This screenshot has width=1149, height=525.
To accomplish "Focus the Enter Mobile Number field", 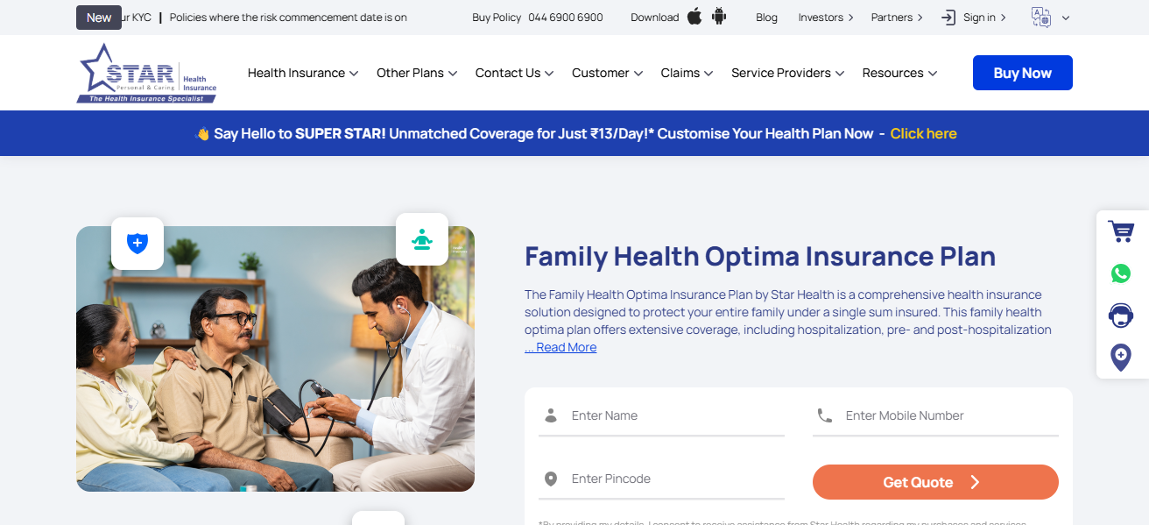I will [x=935, y=416].
